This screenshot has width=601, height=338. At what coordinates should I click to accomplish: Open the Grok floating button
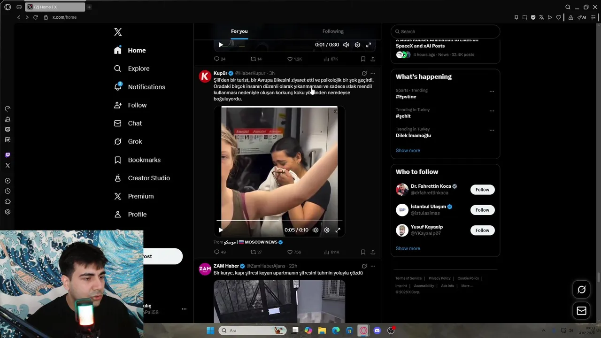(x=581, y=290)
